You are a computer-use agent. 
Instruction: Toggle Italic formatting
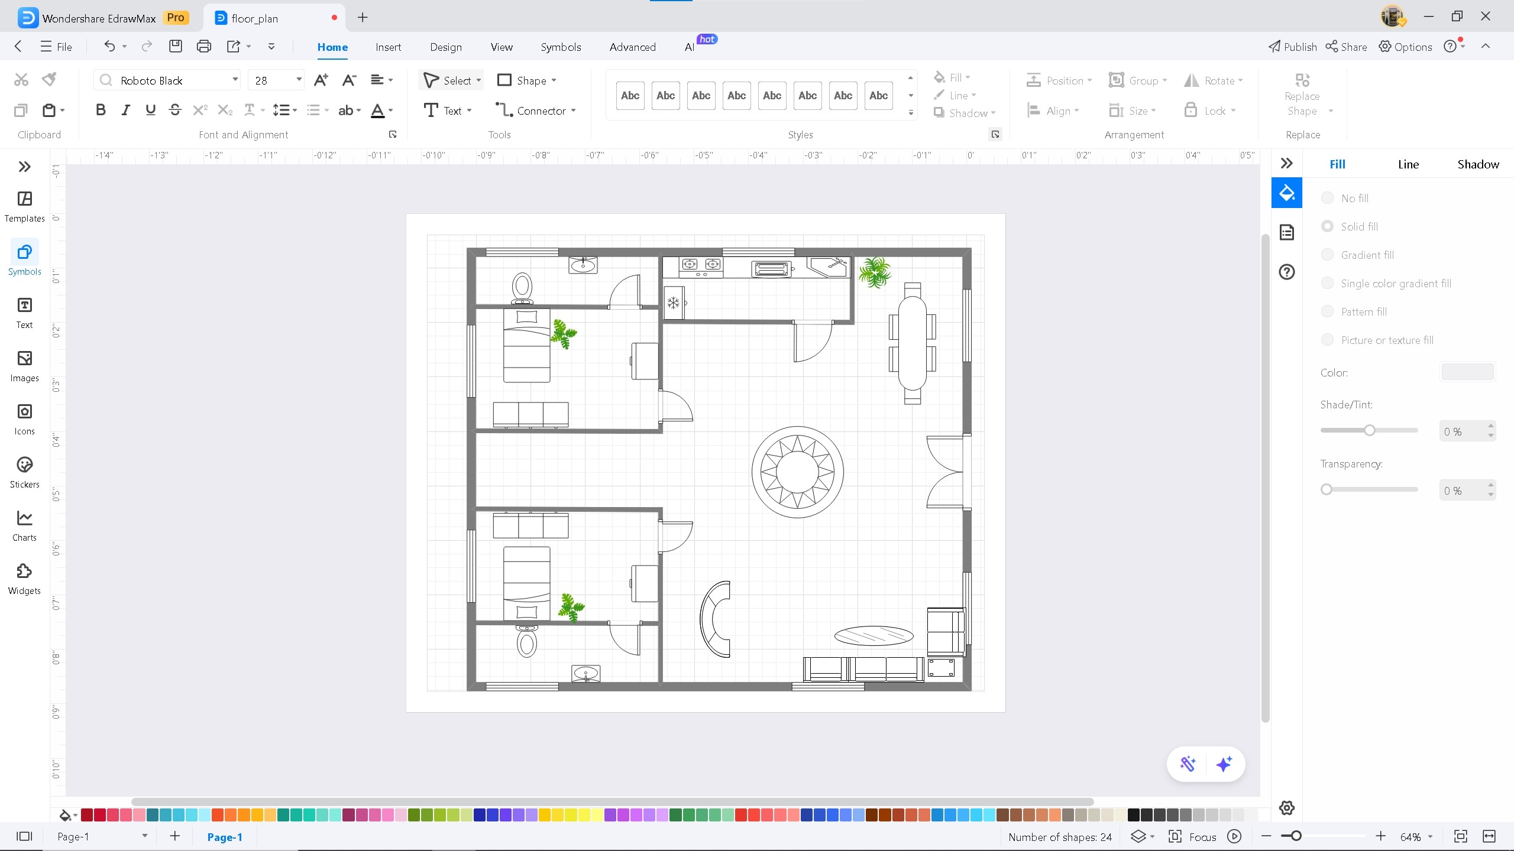tap(125, 110)
